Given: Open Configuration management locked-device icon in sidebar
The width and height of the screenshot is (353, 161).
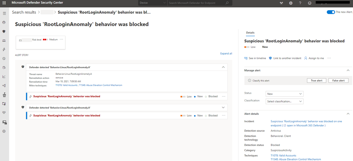Looking at the screenshot, I should 4,122.
